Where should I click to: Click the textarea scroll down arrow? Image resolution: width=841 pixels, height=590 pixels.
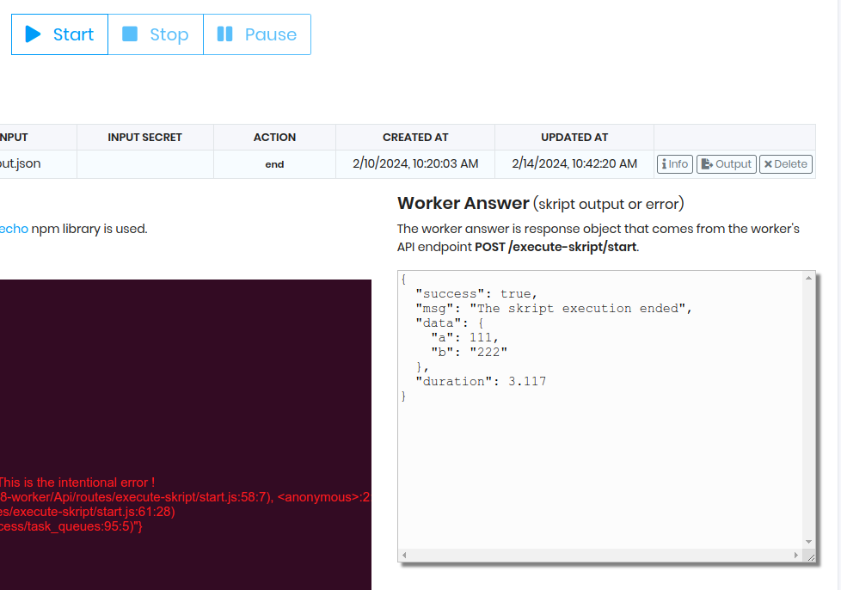pos(809,542)
